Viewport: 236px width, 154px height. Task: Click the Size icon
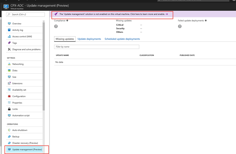9,77
